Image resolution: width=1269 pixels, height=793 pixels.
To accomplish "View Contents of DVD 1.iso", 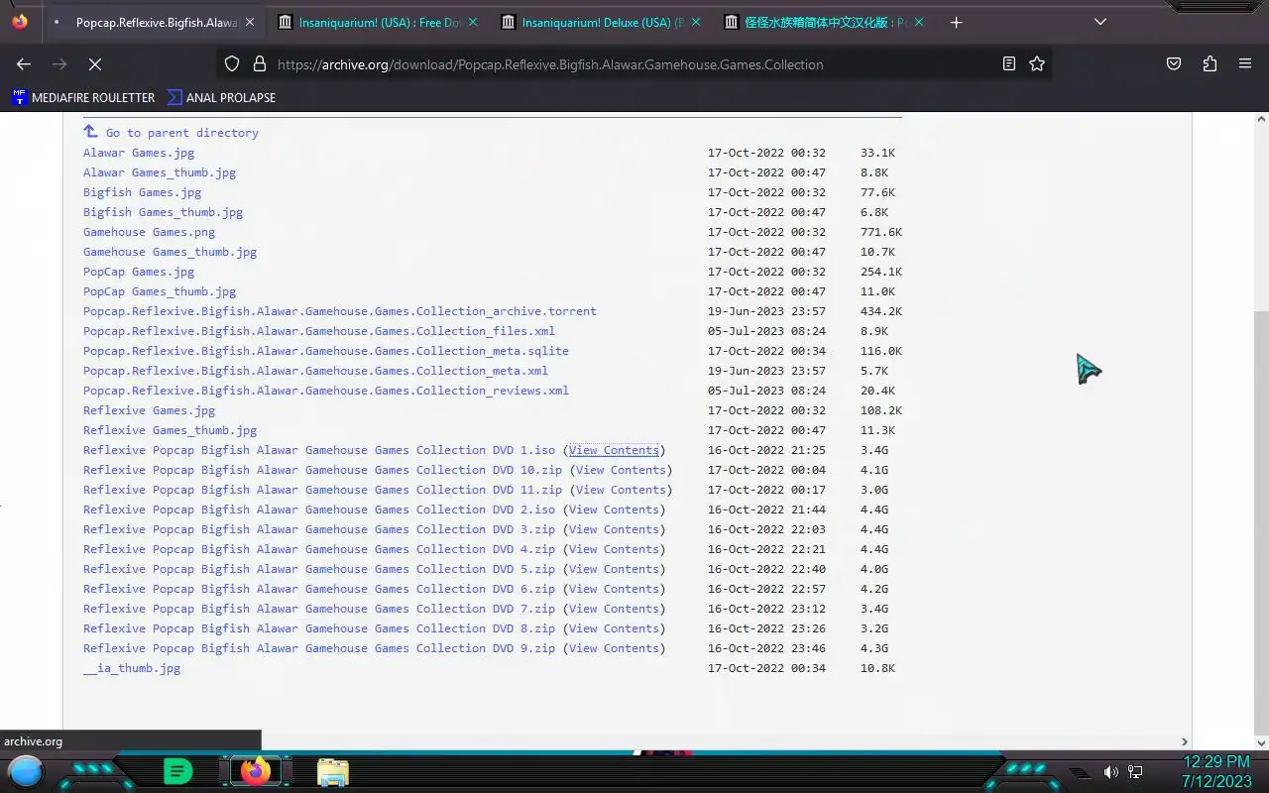I will [614, 450].
